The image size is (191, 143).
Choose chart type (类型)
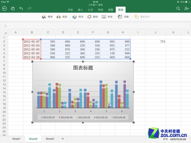pyautogui.click(x=62, y=17)
